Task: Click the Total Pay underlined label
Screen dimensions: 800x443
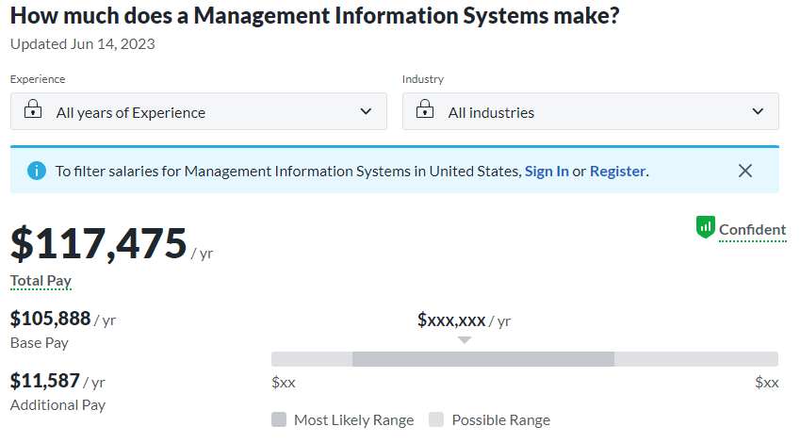Action: [41, 281]
